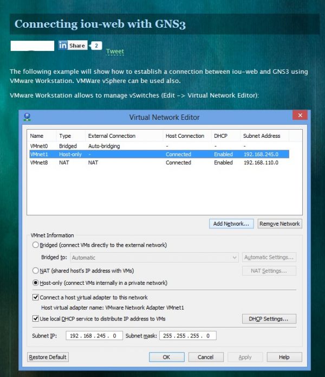Select the VMnet1 Host-only network row
The height and width of the screenshot is (377, 325).
tap(159, 154)
